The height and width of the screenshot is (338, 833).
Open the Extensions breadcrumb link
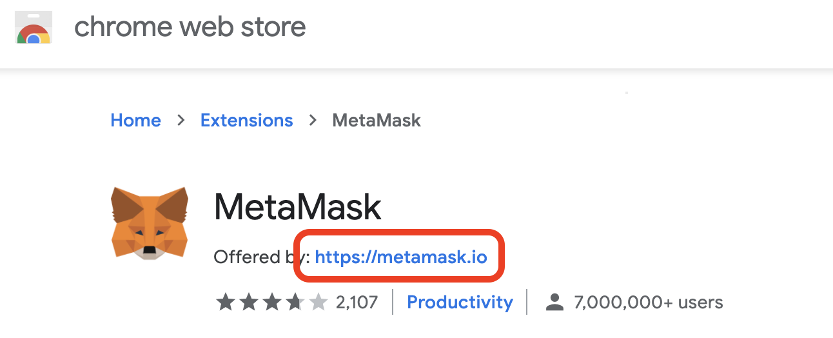(247, 121)
